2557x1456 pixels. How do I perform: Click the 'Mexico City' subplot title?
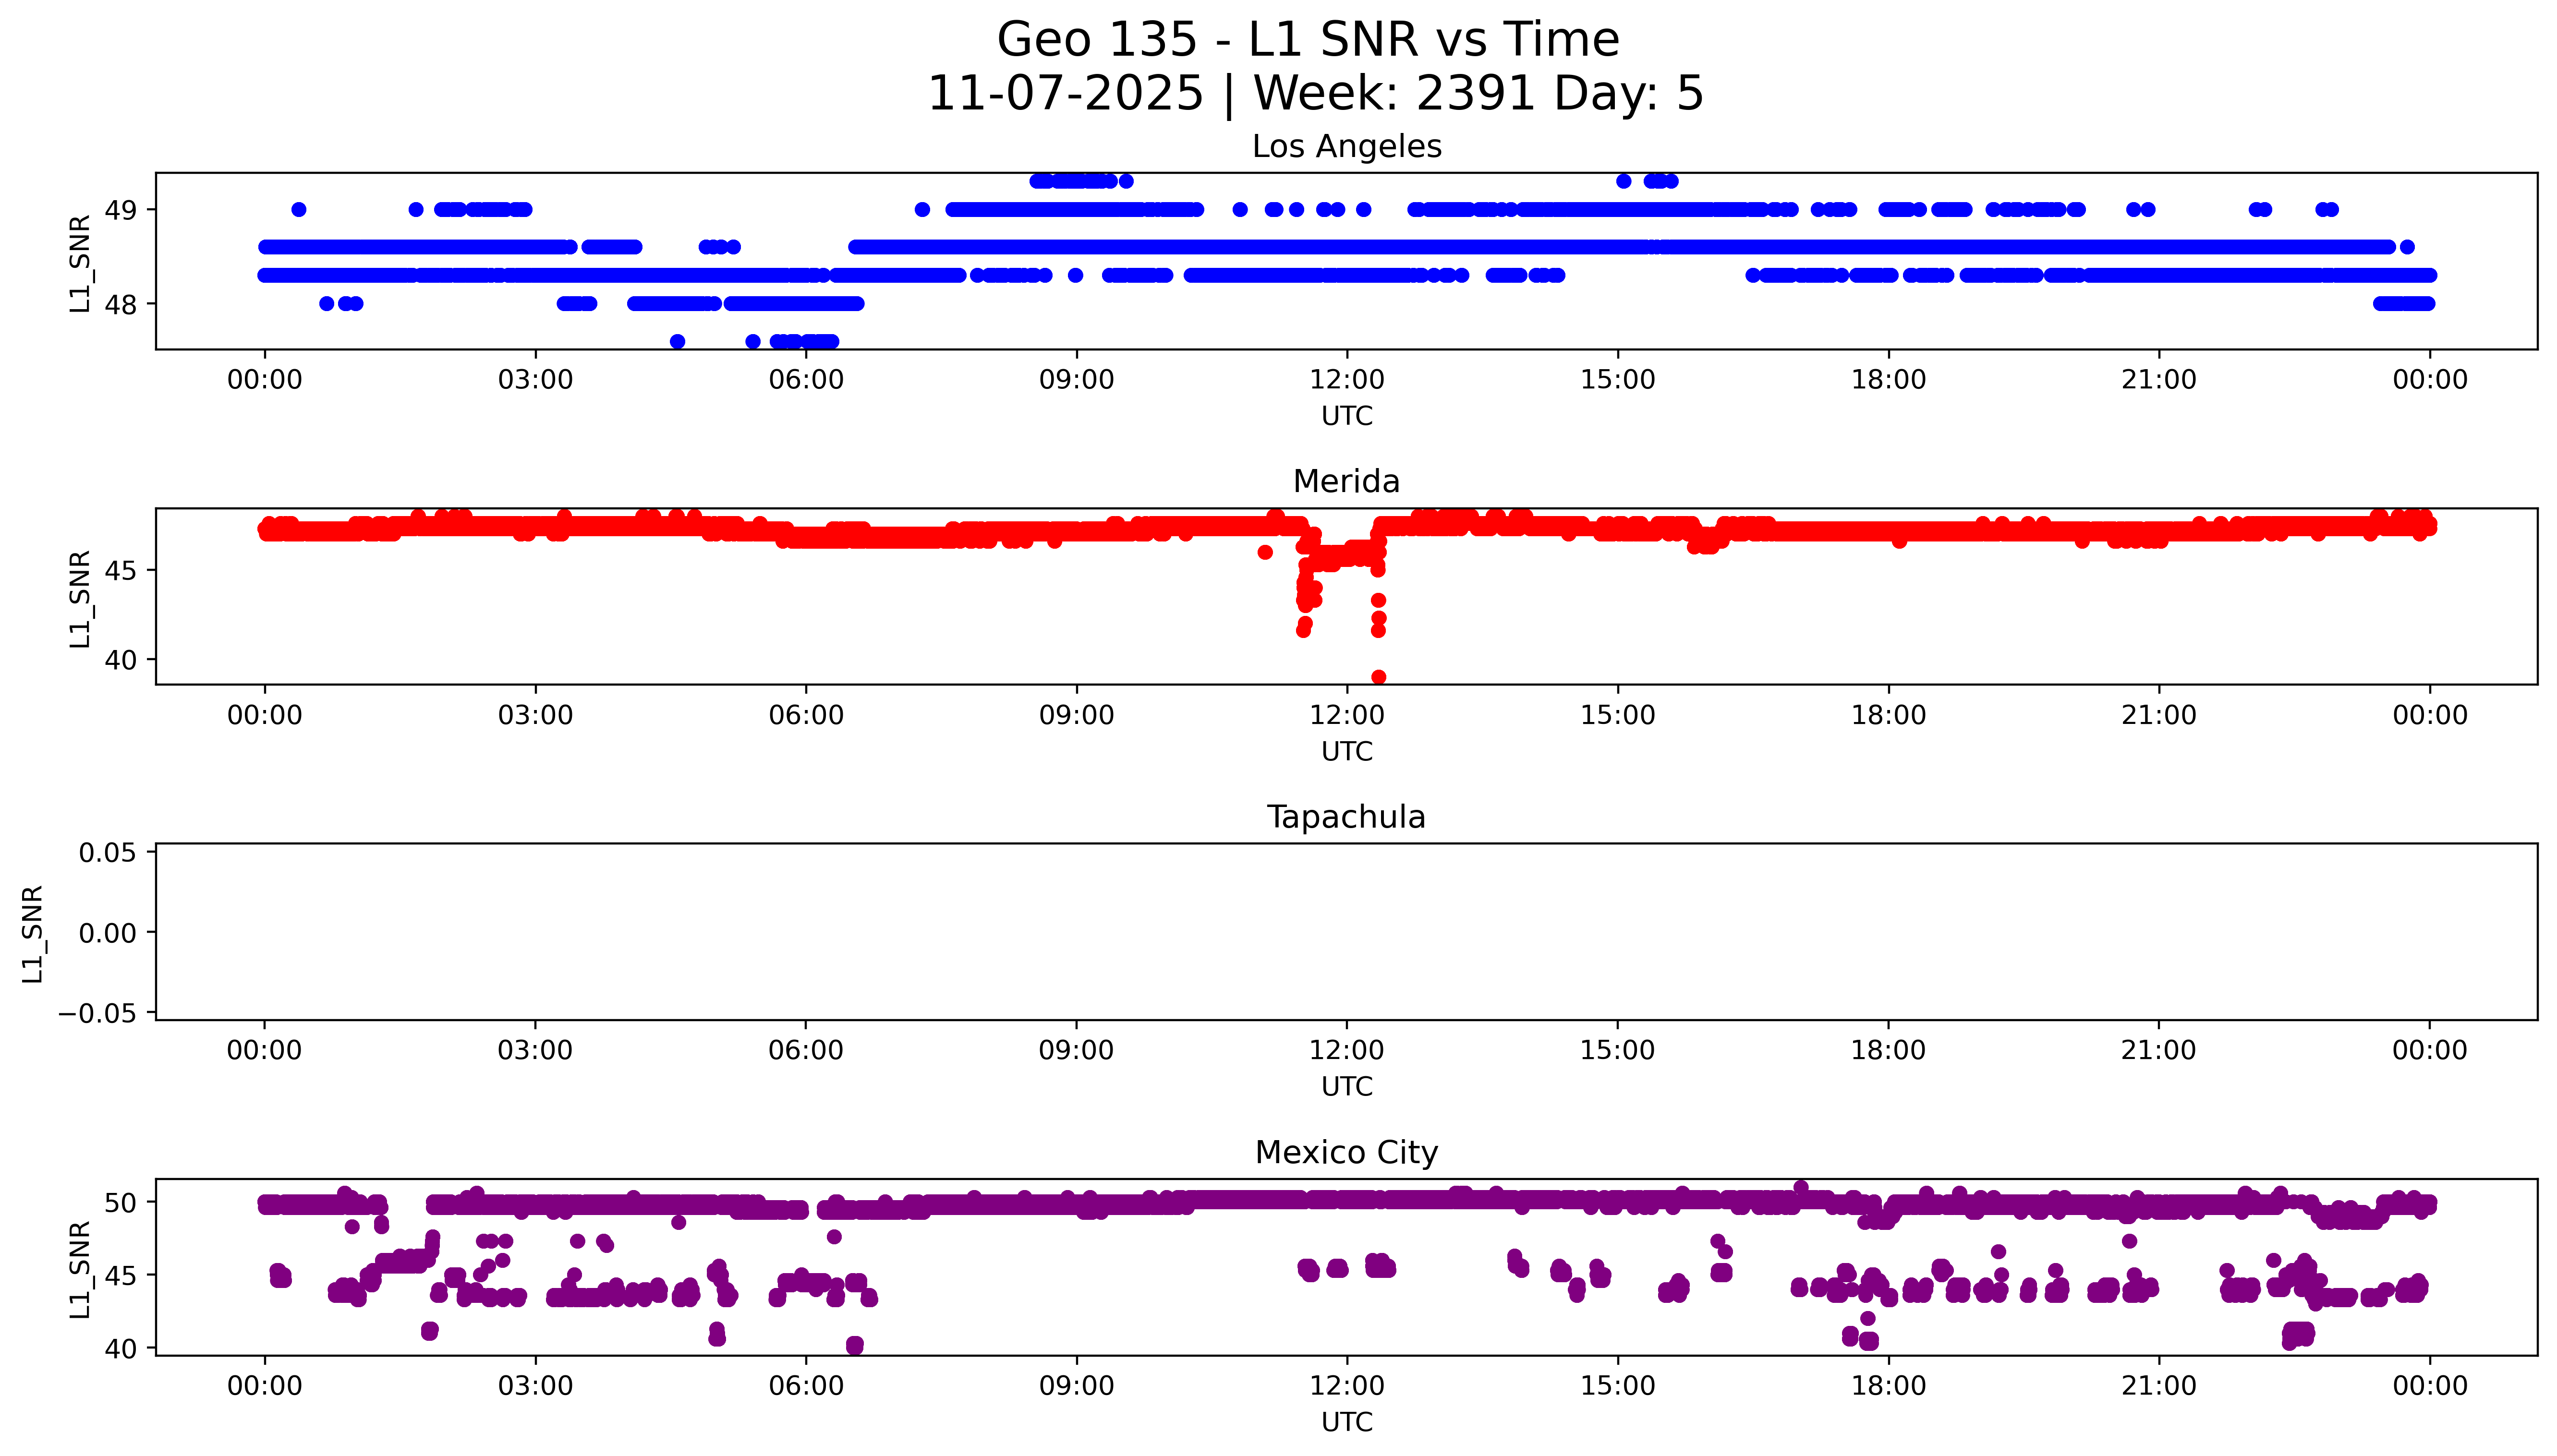[x=1346, y=1153]
